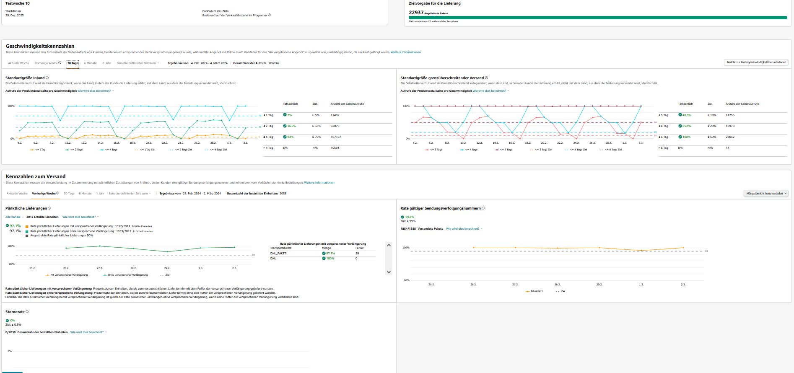Toggle 'Mit versprochener Verlängerung' legend entry
This screenshot has height=373, width=794.
click(67, 275)
